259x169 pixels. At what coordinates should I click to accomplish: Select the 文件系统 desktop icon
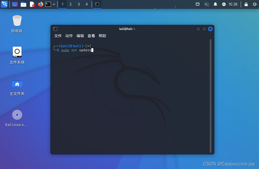(x=17, y=55)
